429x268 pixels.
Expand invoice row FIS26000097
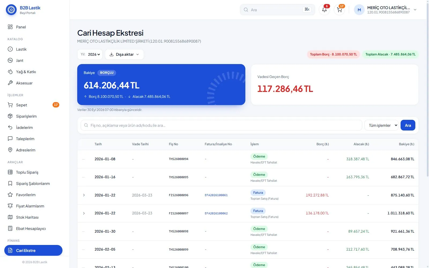pos(84,213)
